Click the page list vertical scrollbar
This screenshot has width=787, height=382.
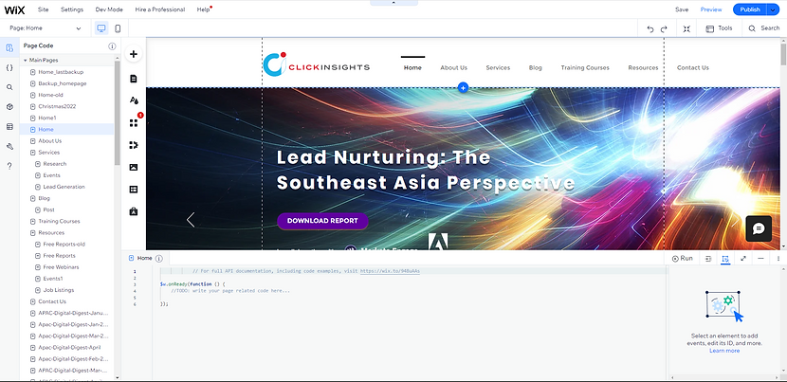point(118,114)
